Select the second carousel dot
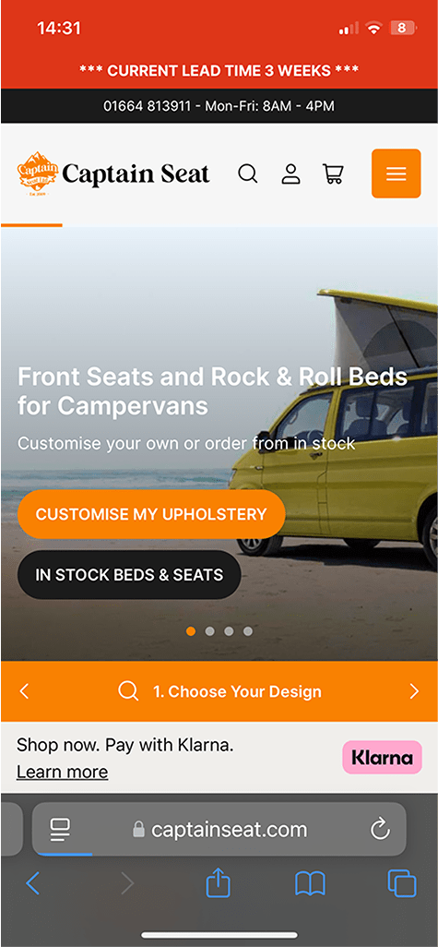The height and width of the screenshot is (947, 438). [x=210, y=631]
